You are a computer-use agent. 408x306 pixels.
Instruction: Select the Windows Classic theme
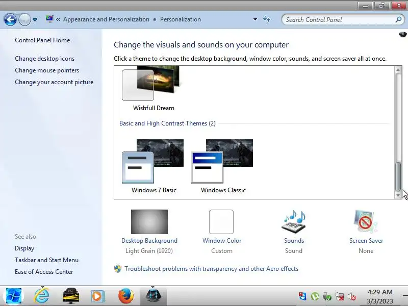(223, 166)
